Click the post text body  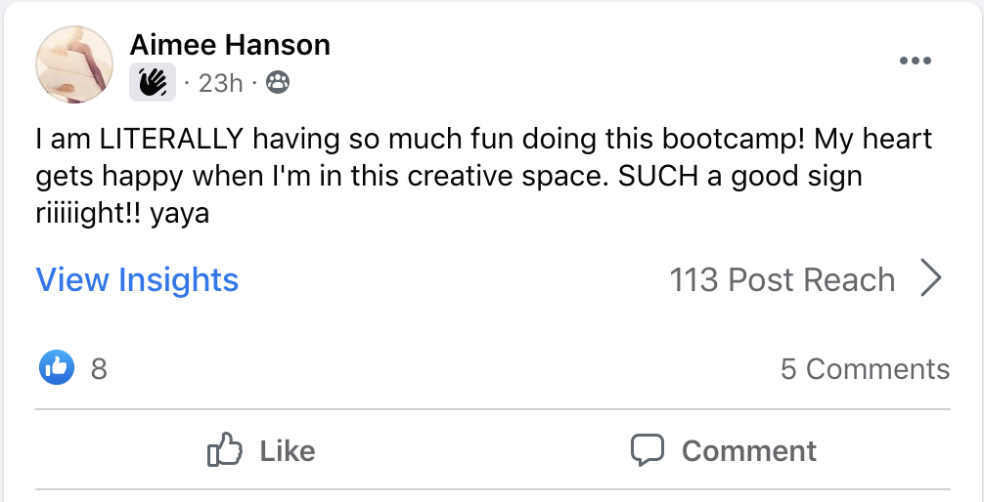pos(484,176)
